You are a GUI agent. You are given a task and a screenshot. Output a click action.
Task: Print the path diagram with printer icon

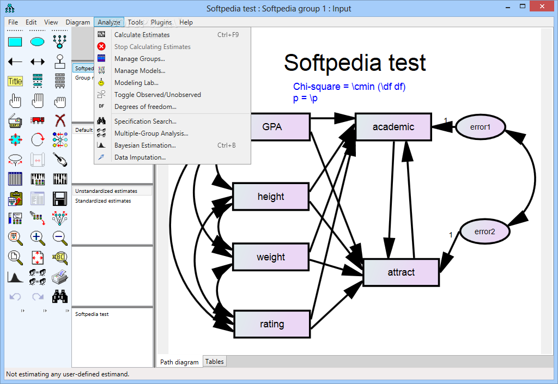coord(60,277)
